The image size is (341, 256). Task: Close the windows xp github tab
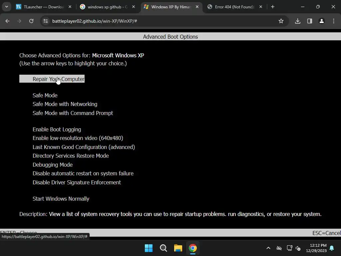(134, 7)
